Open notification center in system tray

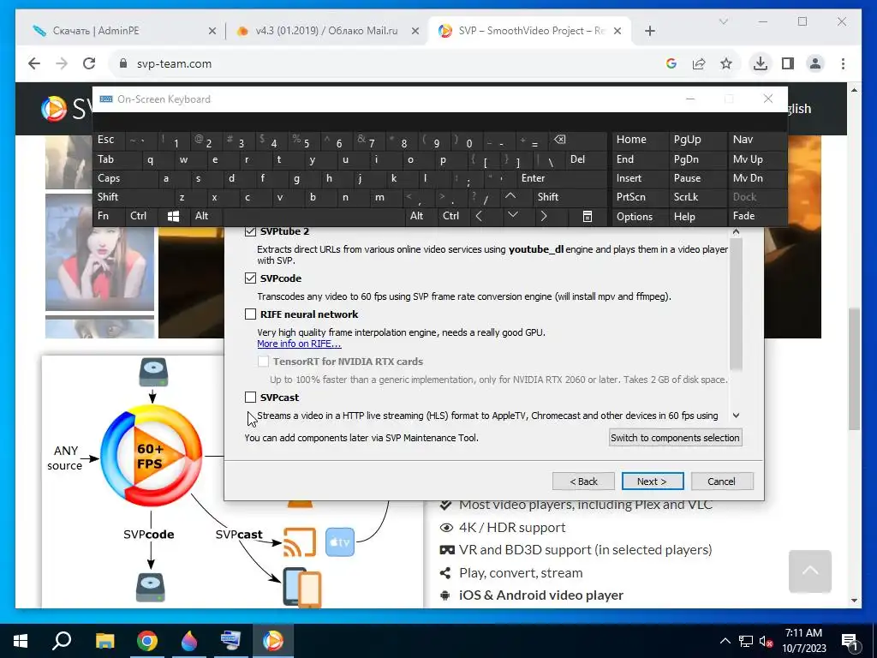coord(850,641)
